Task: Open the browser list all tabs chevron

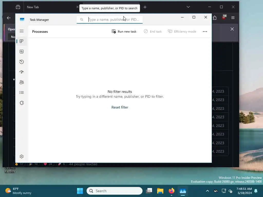Action: 188,7
